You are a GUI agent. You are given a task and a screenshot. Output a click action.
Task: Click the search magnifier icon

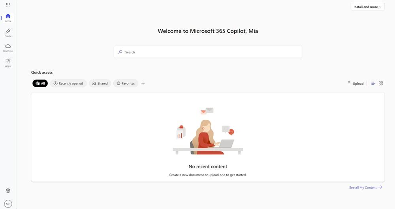coord(120,52)
